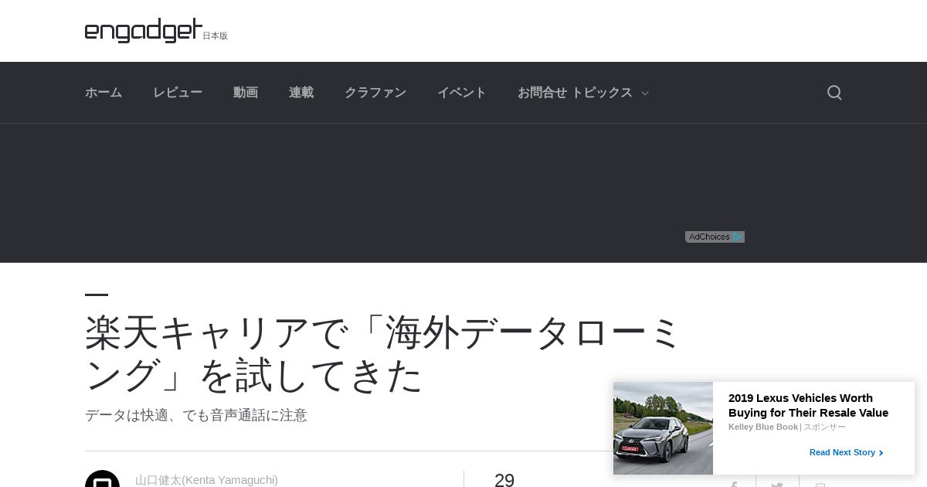The image size is (927, 487).
Task: Open お問合せ トピックス menu item
Action: (575, 93)
